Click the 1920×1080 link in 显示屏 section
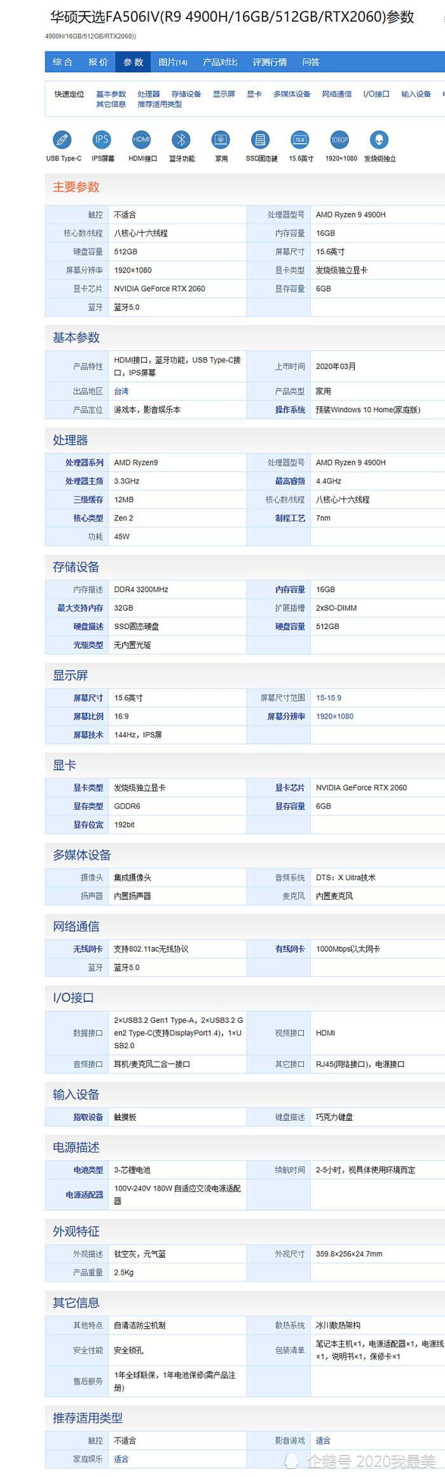 pos(335,716)
